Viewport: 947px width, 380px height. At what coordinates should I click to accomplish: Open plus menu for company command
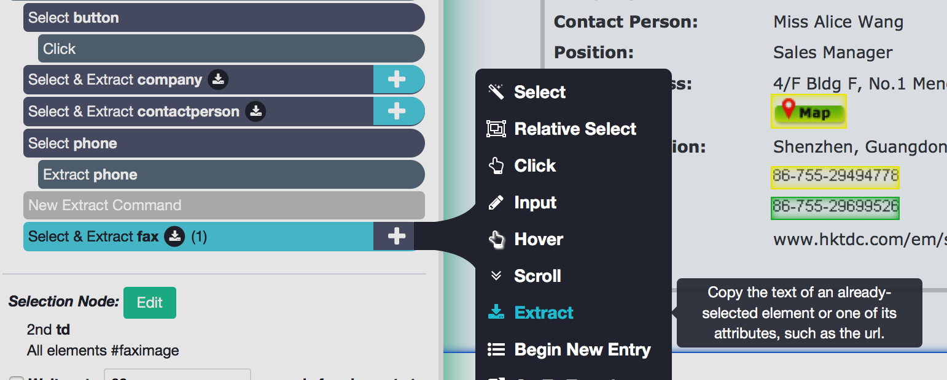397,80
